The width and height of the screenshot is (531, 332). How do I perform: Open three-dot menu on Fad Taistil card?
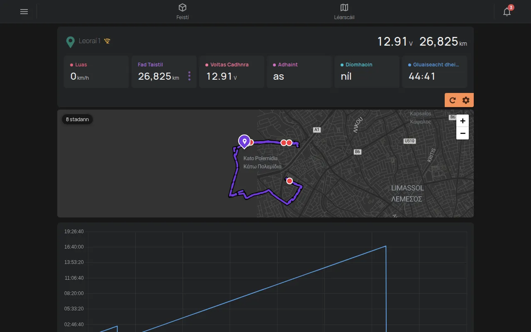[189, 76]
